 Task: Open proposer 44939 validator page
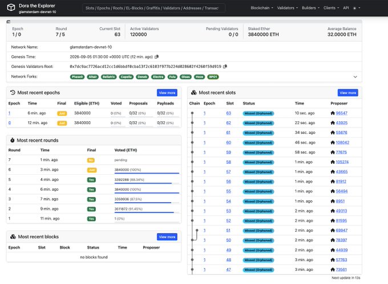[342, 250]
